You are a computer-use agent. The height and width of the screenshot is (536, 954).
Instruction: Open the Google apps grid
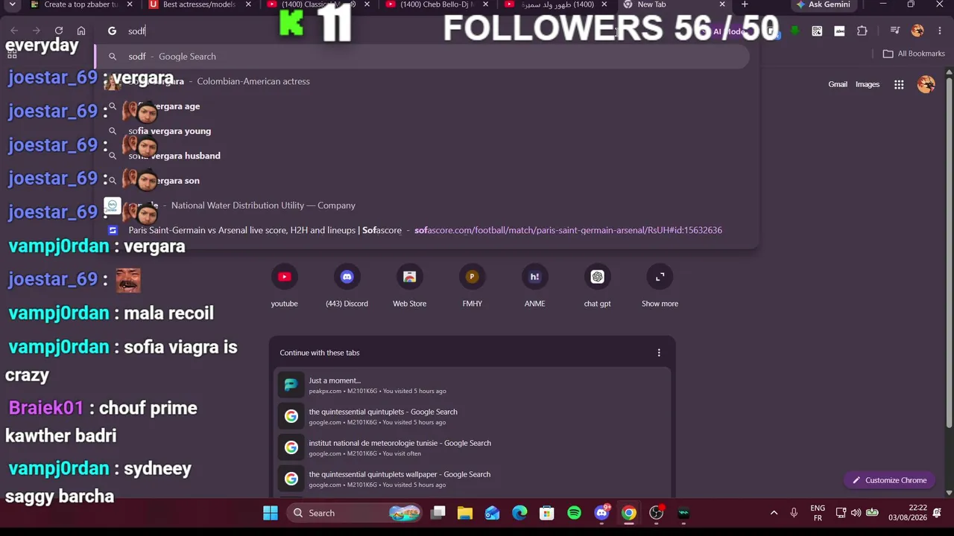coord(899,85)
